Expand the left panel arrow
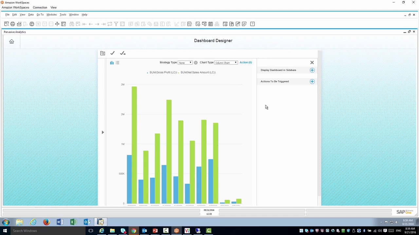 point(103,132)
